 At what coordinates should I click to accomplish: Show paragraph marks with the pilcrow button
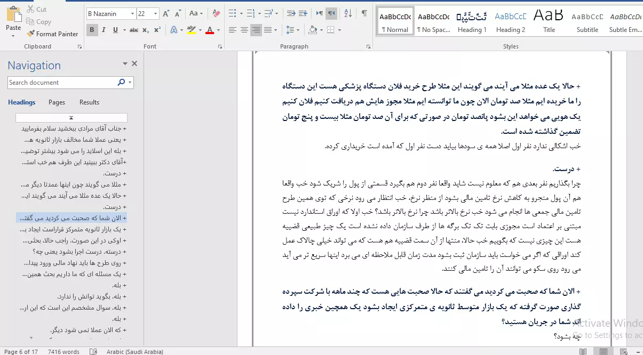tap(364, 13)
